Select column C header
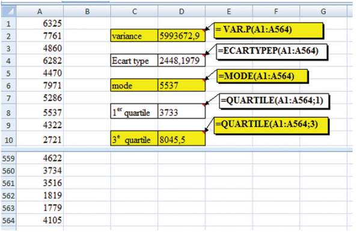 point(135,11)
